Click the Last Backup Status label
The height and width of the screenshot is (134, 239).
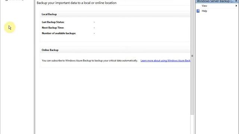coord(53,22)
